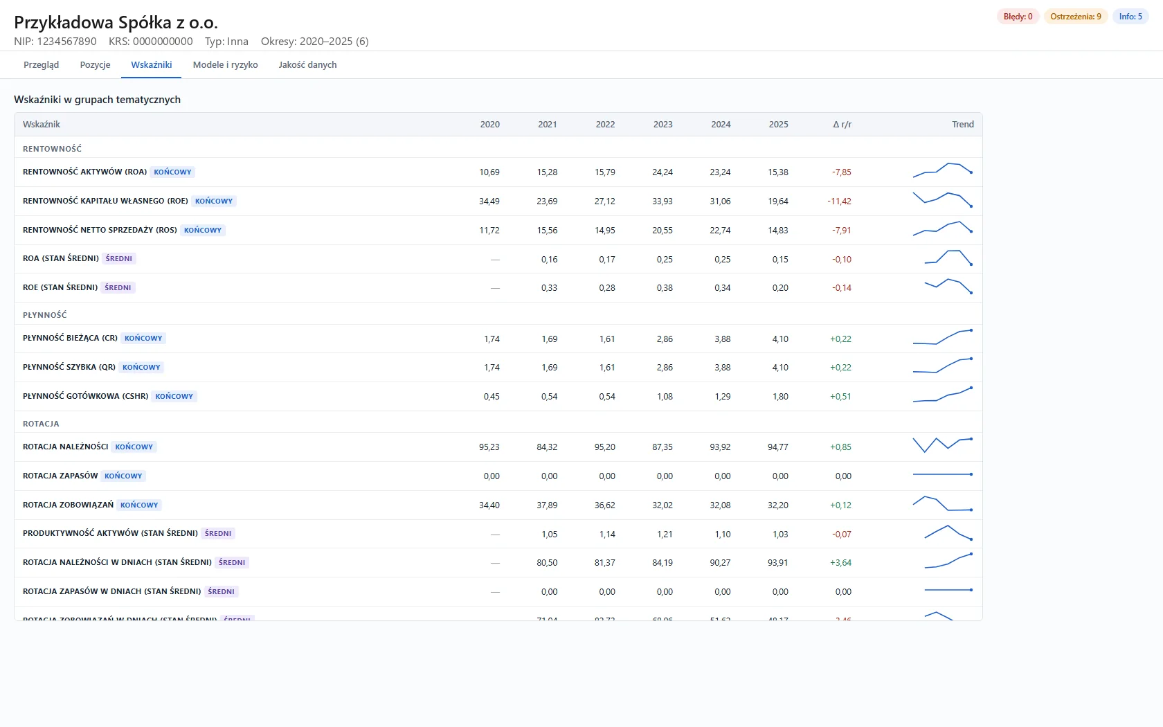Click the ROE sparkline in Trend column
Viewport: 1163px width, 727px height.
(943, 200)
